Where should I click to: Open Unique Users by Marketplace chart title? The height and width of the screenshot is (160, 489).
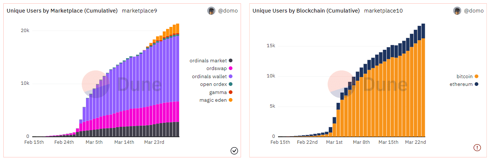62,11
